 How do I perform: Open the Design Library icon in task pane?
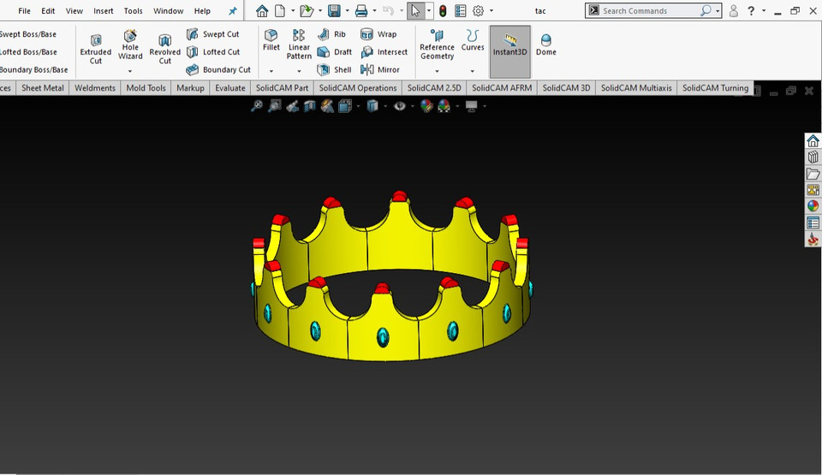813,157
